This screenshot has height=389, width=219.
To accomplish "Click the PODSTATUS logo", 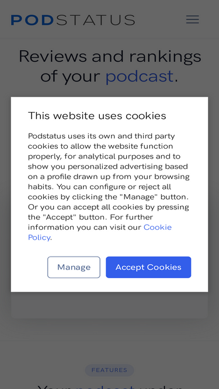I will 73,20.
